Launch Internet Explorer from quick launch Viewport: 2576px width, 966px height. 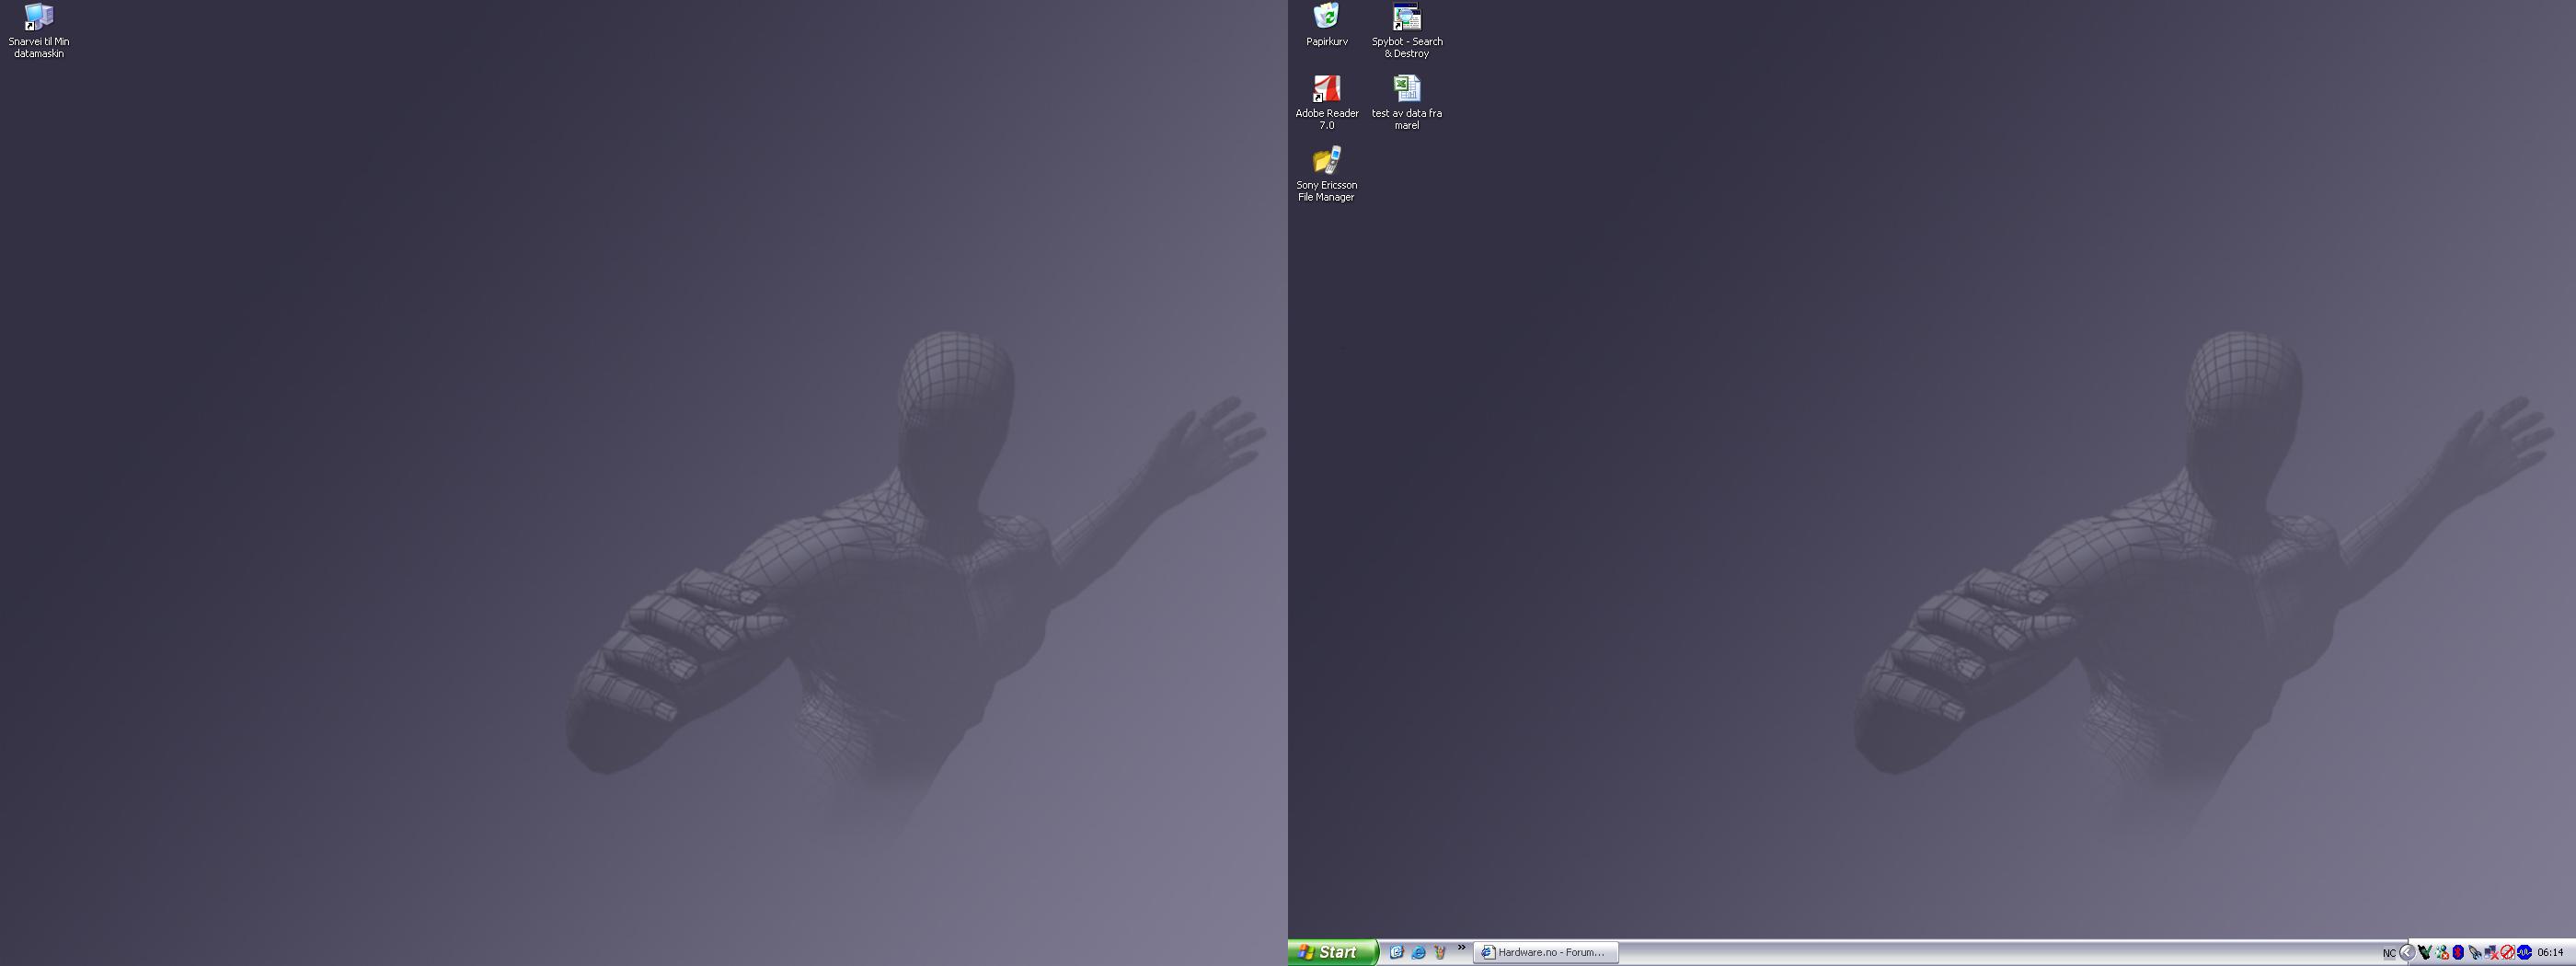click(1418, 952)
